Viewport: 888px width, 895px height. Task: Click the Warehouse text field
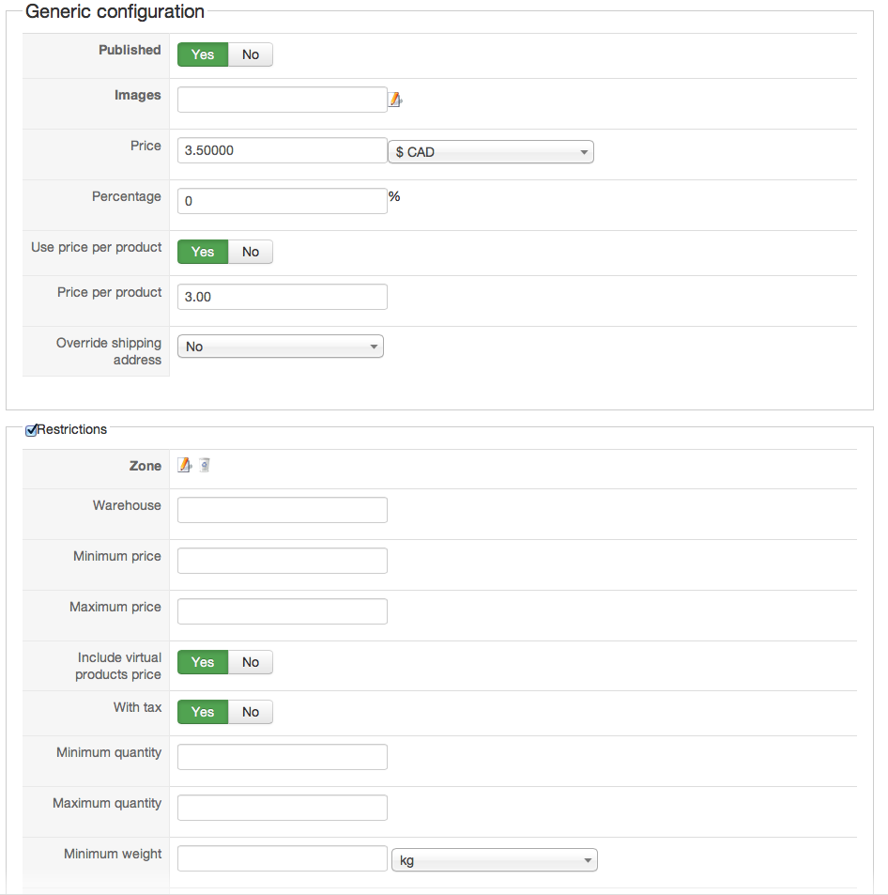click(282, 510)
